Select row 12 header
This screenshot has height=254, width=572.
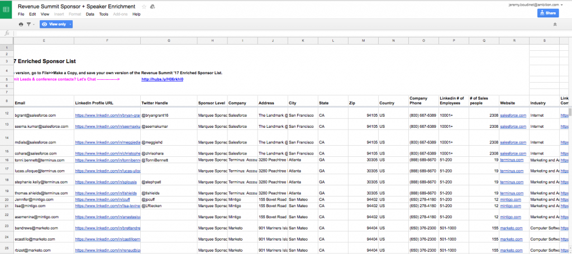[x=7, y=113]
